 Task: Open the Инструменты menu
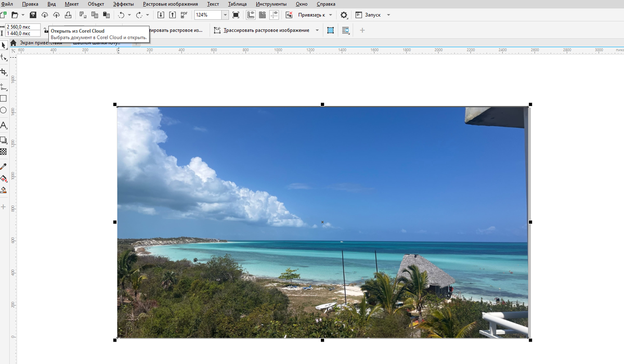click(271, 4)
